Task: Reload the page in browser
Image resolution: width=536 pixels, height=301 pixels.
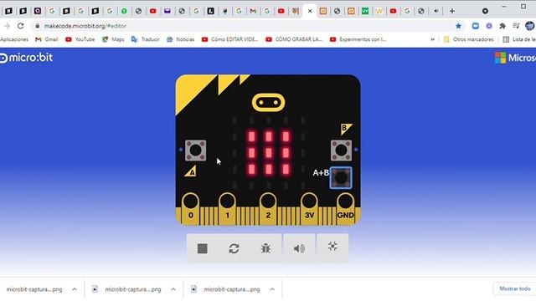Action: 20,26
